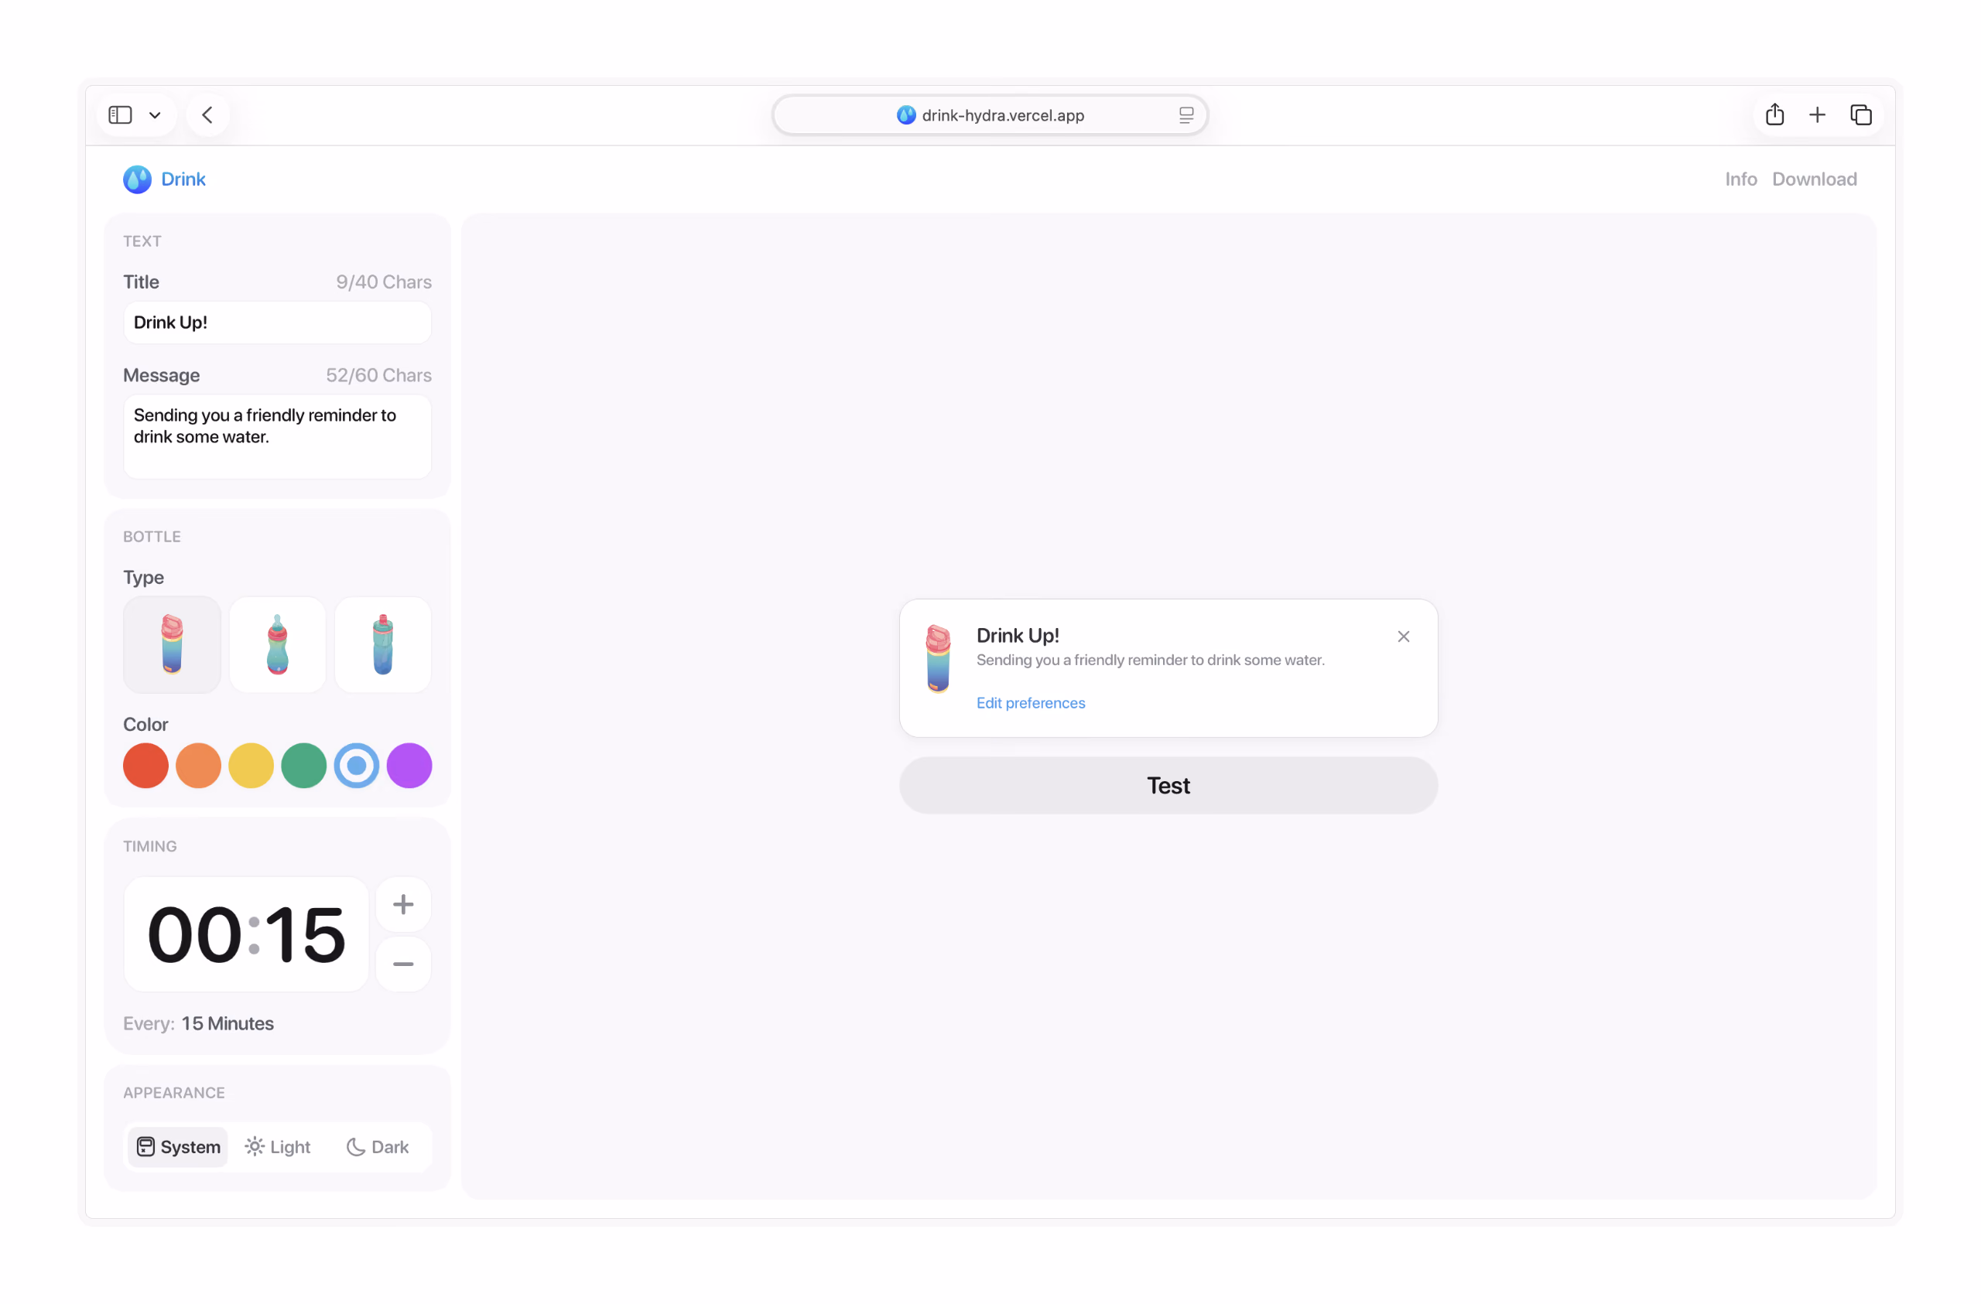The width and height of the screenshot is (1981, 1304).
Task: Choose the selected blue color swatch
Action: point(356,765)
